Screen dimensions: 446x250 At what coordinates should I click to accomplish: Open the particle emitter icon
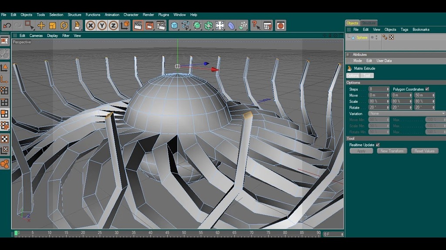pos(243,26)
